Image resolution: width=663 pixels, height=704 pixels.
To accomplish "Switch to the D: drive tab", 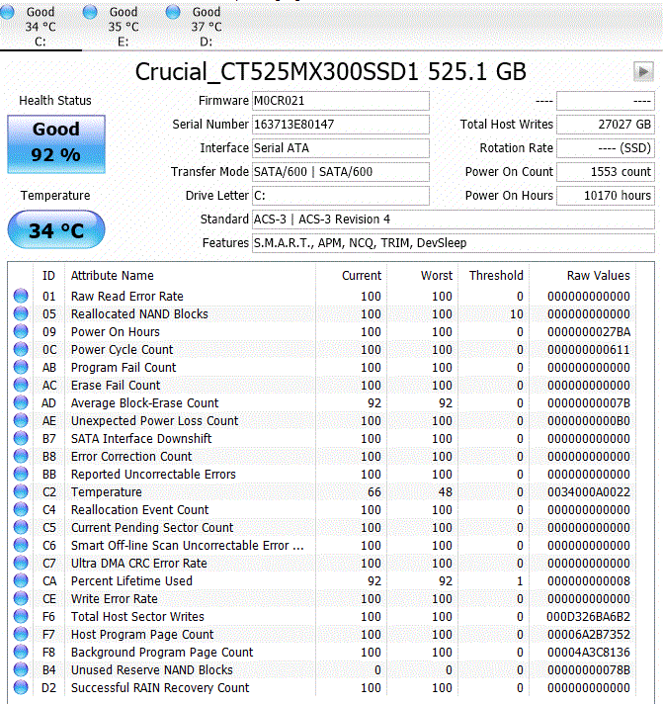I will click(207, 27).
